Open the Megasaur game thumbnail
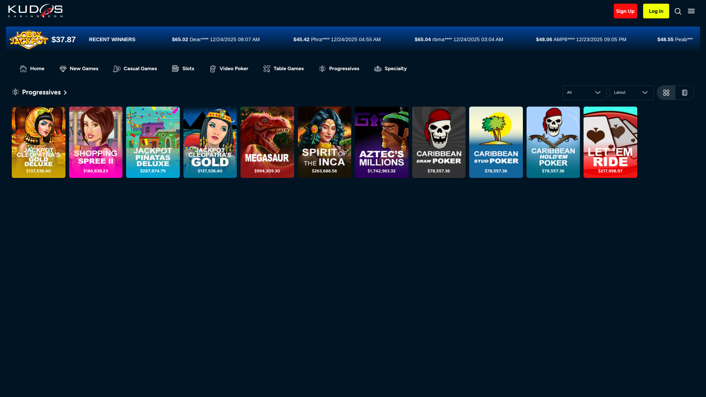Screen dimensions: 706x397 click(267, 142)
